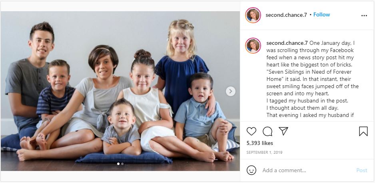Open the emoji picker smiley icon

tap(251, 170)
